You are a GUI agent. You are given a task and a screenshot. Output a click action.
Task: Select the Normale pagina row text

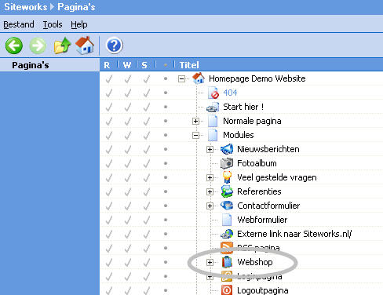pyautogui.click(x=252, y=121)
